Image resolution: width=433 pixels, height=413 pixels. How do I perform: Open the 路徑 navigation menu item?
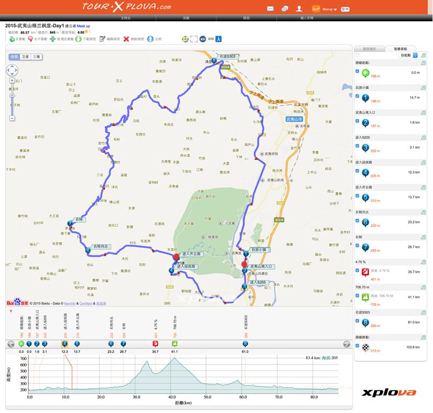coord(247,18)
